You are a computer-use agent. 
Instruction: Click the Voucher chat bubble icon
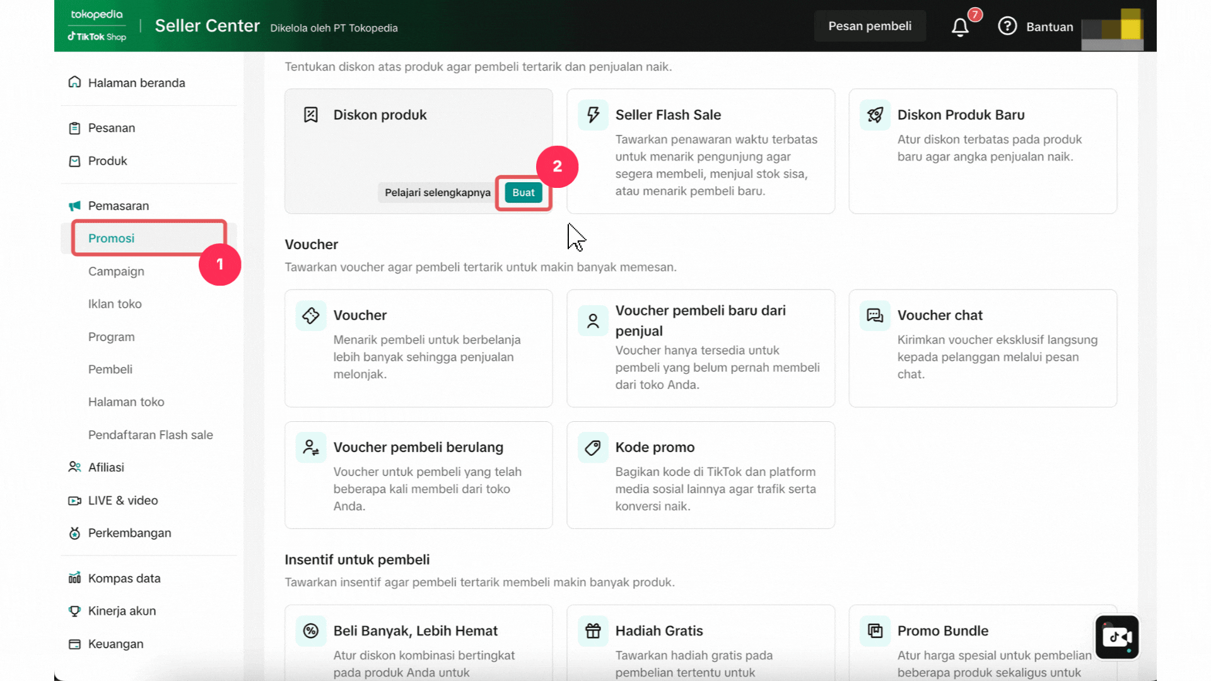click(x=875, y=315)
